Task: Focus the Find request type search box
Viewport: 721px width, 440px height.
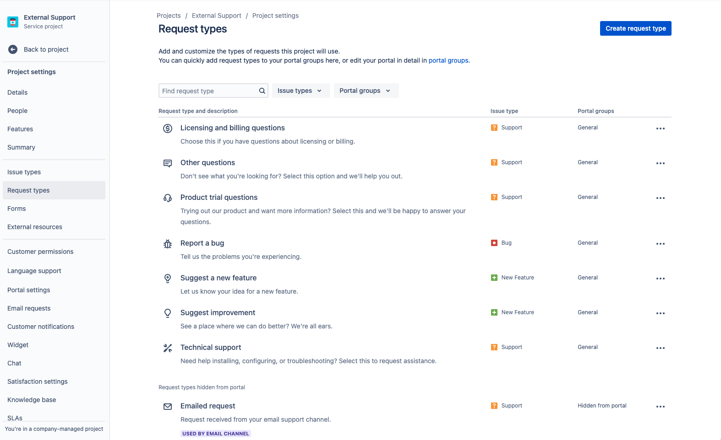Action: (x=208, y=91)
